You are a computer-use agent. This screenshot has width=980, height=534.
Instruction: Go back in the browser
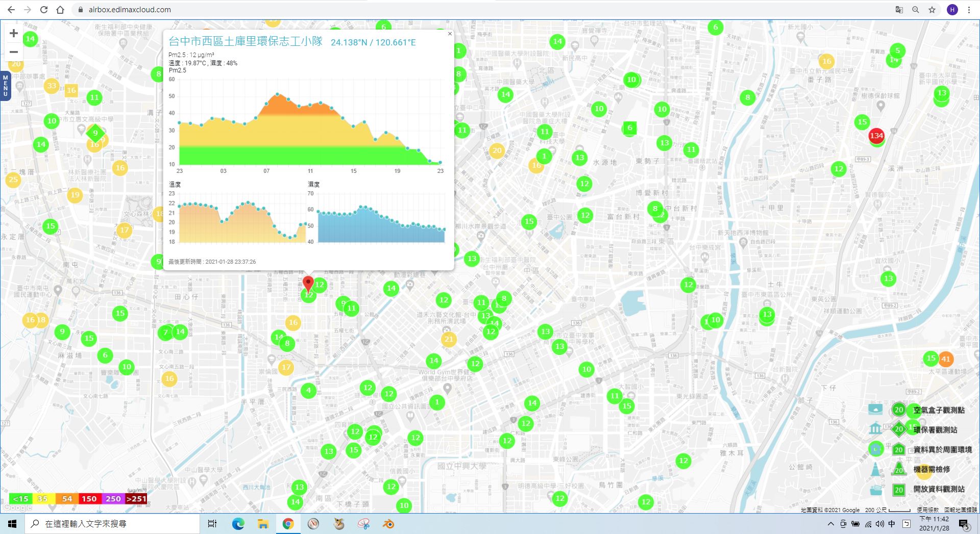11,10
